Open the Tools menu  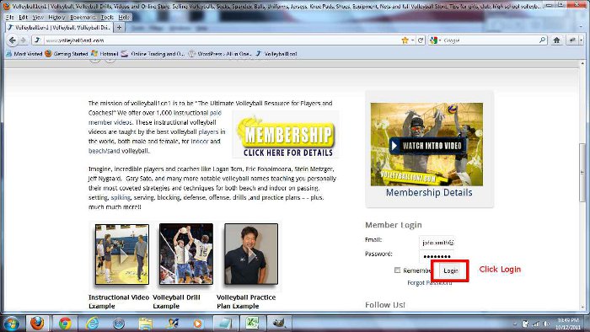tap(107, 18)
